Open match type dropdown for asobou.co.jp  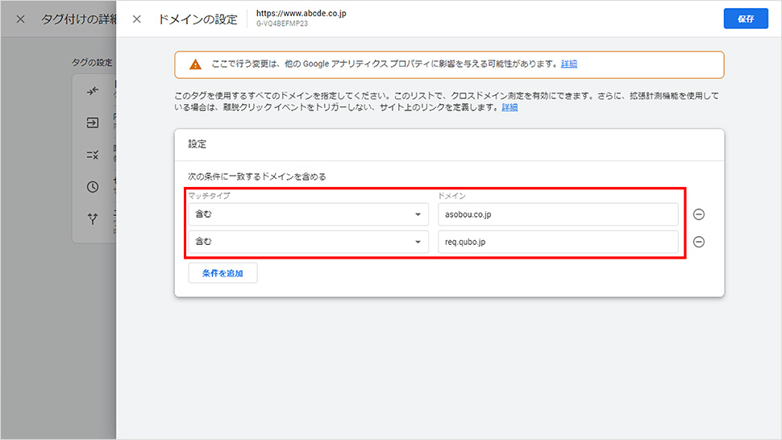[x=308, y=214]
